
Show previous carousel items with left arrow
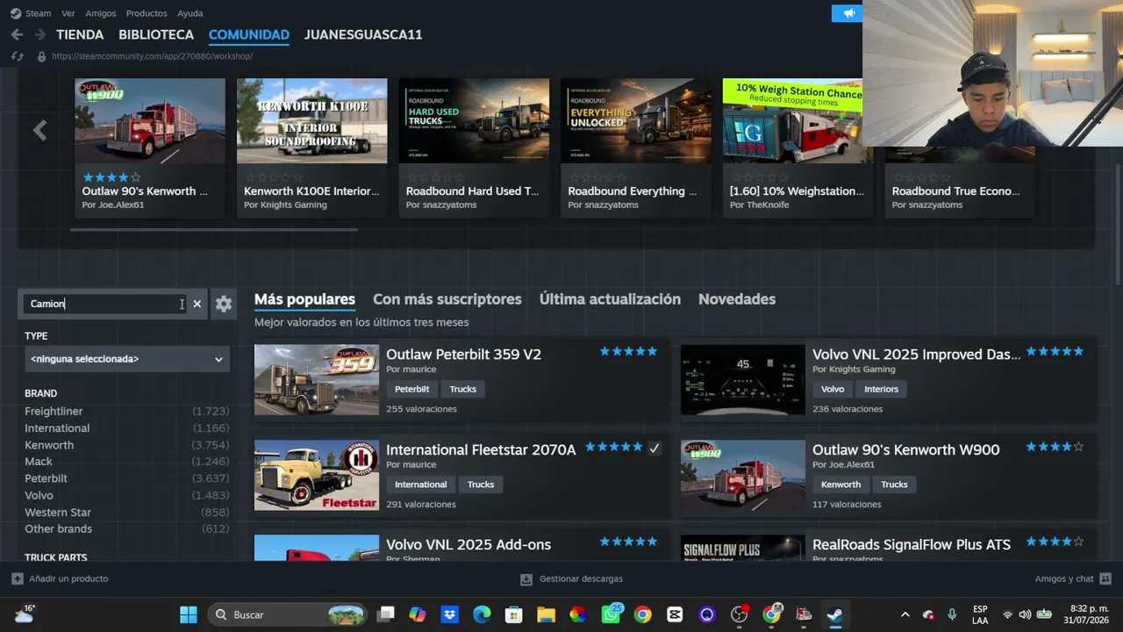39,131
